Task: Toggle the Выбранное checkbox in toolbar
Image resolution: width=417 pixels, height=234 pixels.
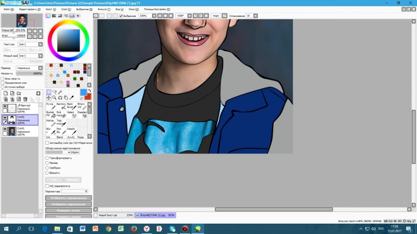Action: [x=121, y=16]
